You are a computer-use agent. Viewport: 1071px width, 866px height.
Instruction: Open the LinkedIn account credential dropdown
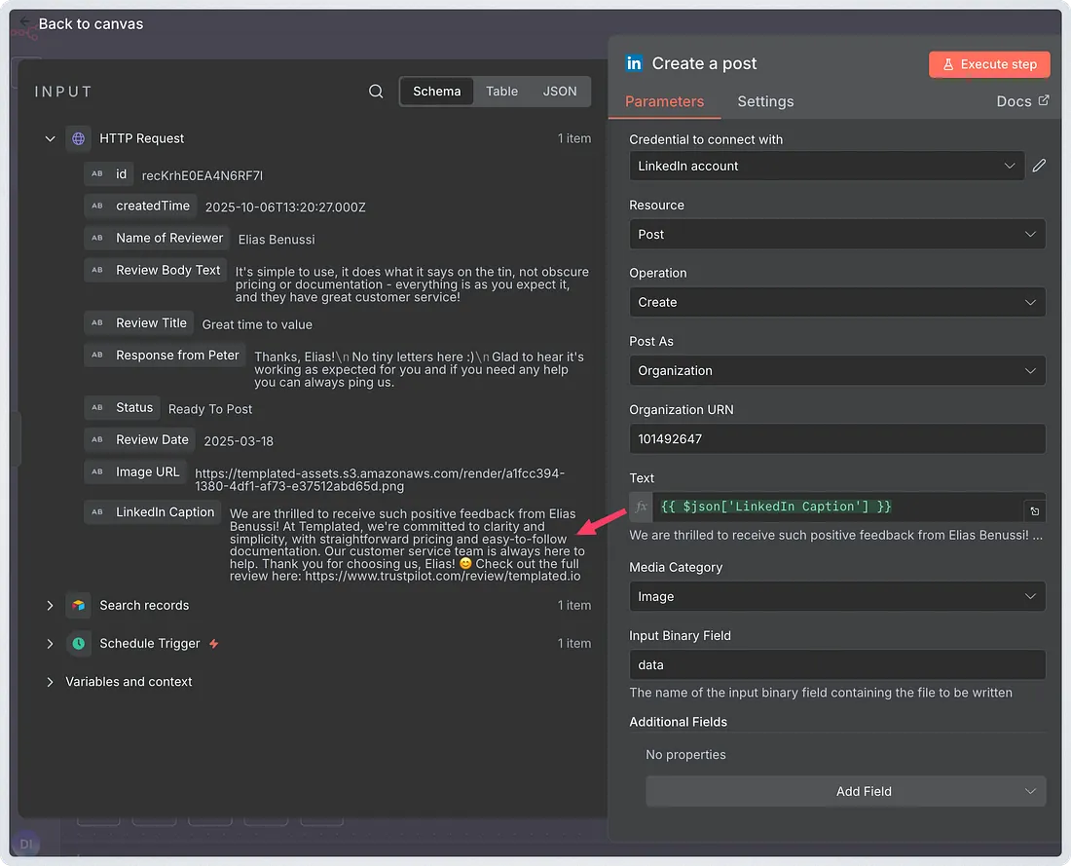(x=827, y=167)
